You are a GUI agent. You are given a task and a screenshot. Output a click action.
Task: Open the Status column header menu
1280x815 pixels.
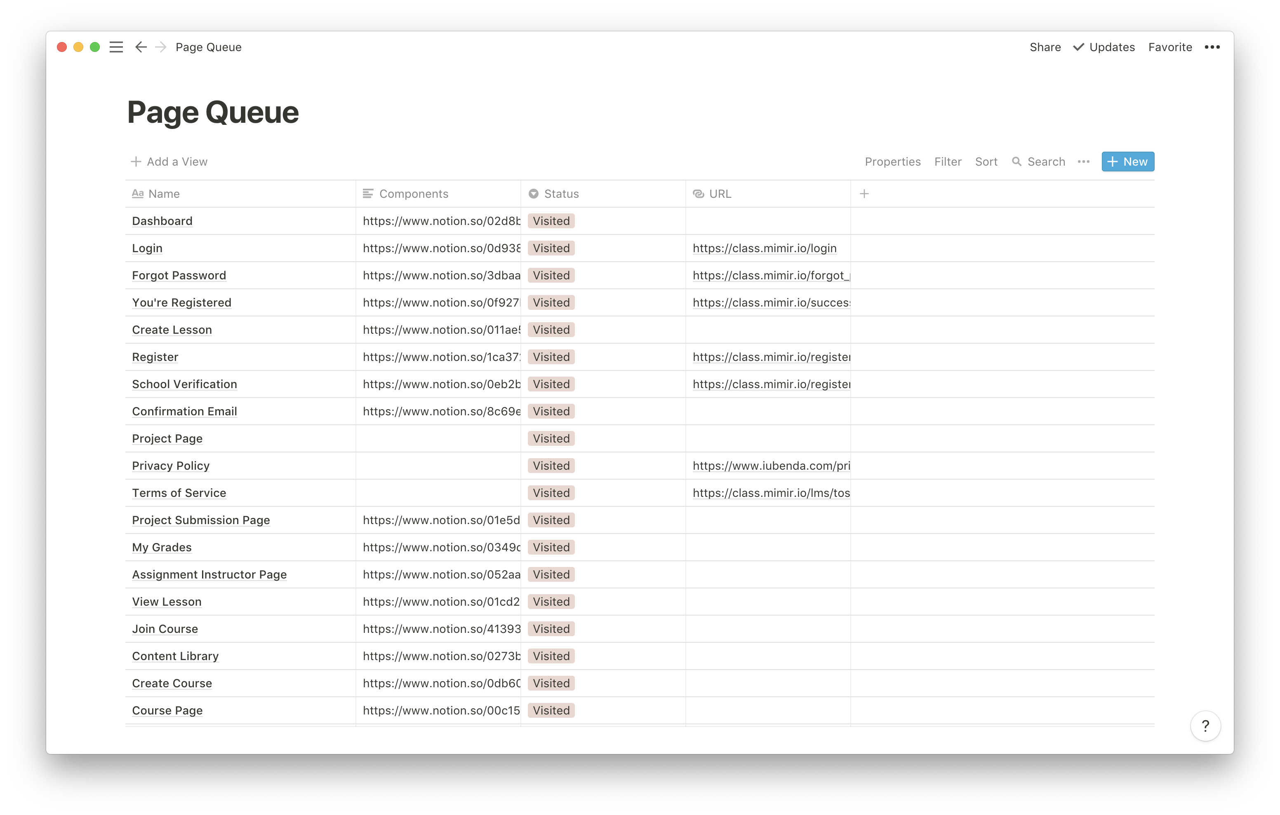561,194
